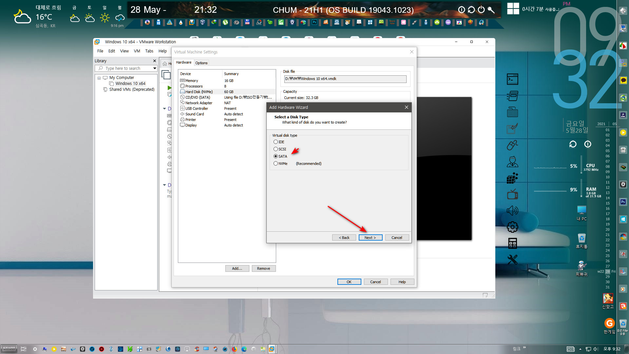
Task: Open the 휴지통 recycle bin icon
Action: [581, 241]
